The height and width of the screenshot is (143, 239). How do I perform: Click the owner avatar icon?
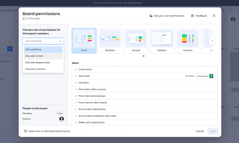62,119
